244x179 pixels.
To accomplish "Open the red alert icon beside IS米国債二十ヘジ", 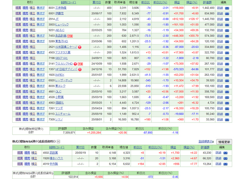I will coord(80,47).
